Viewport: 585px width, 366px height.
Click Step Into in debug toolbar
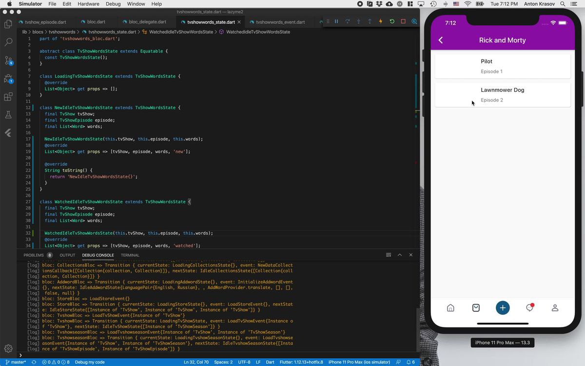359,21
